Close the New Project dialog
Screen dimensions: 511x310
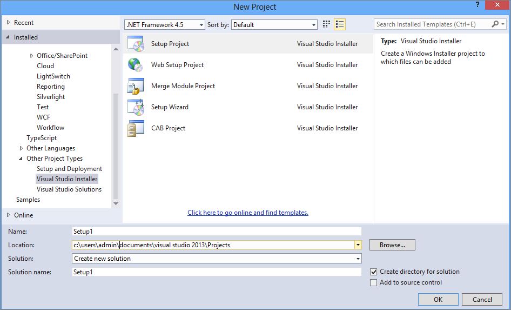[497, 5]
